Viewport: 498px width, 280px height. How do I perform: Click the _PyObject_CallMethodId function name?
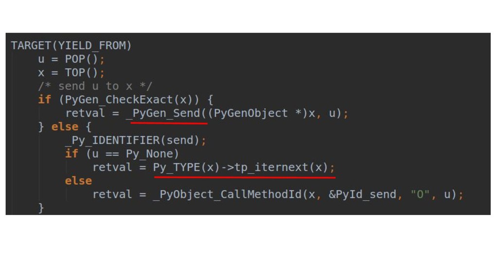(228, 194)
